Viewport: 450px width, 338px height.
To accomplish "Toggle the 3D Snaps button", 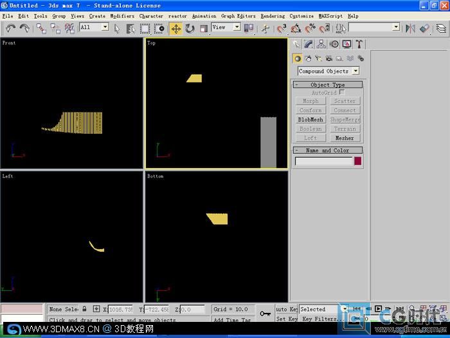I will (282, 28).
